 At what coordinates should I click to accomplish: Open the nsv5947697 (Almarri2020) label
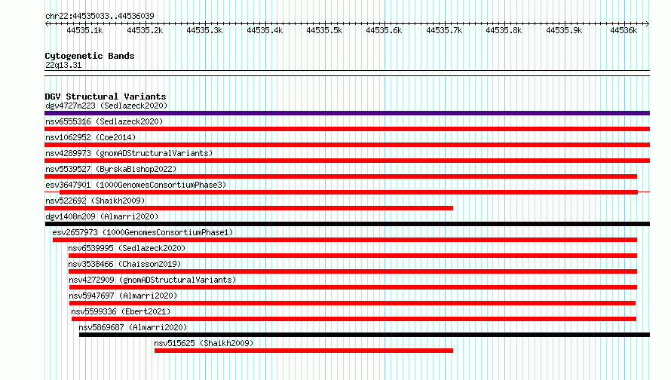point(123,296)
